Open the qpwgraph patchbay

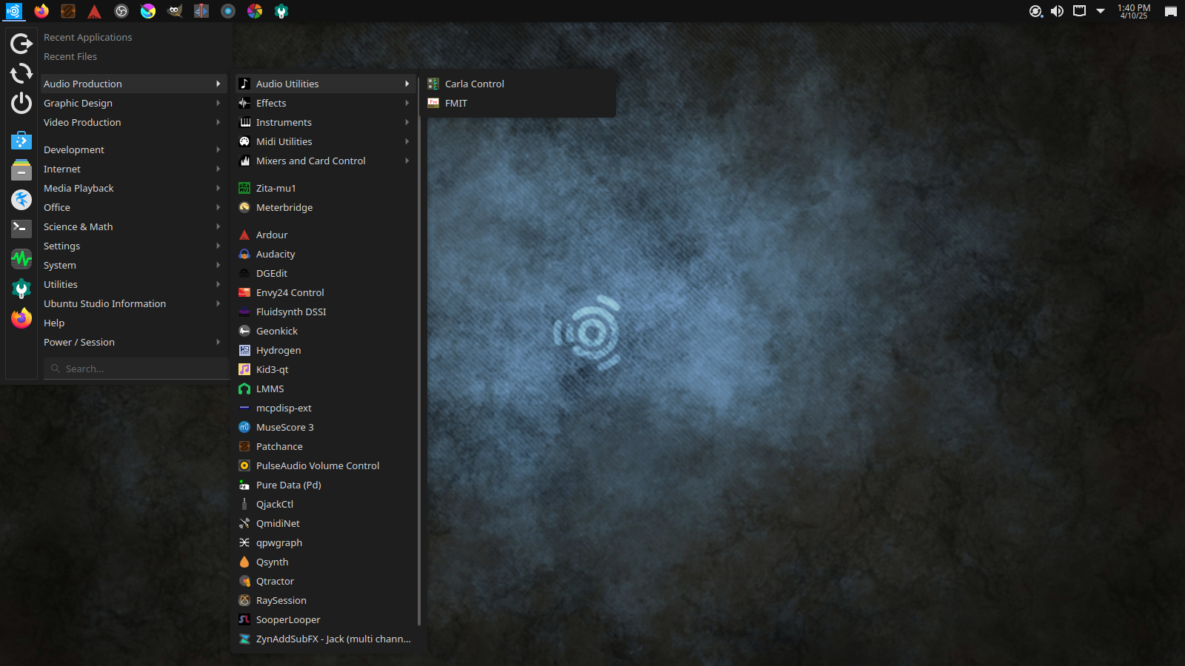278,542
